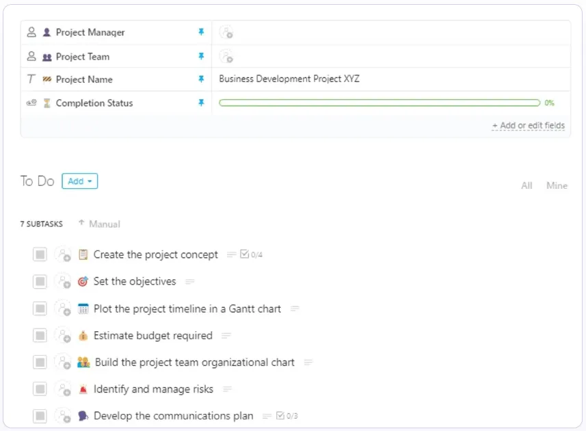
Task: Open subtask Identify and manage risks
Action: [153, 389]
